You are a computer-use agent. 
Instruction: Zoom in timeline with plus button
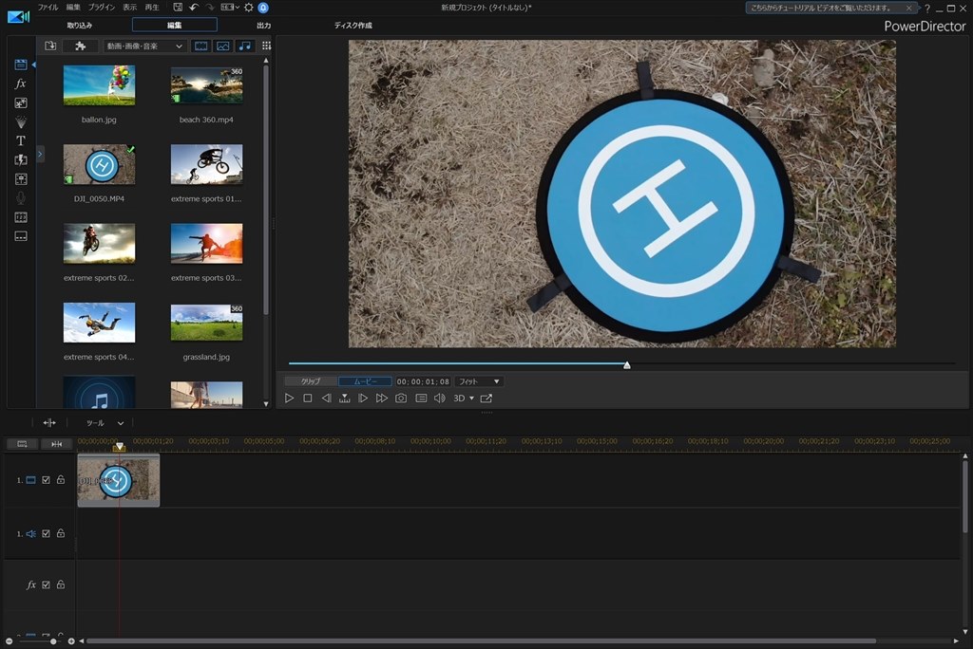click(x=71, y=641)
